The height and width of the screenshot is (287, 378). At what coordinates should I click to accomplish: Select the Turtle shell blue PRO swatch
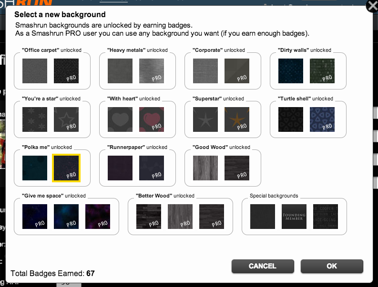click(x=322, y=119)
